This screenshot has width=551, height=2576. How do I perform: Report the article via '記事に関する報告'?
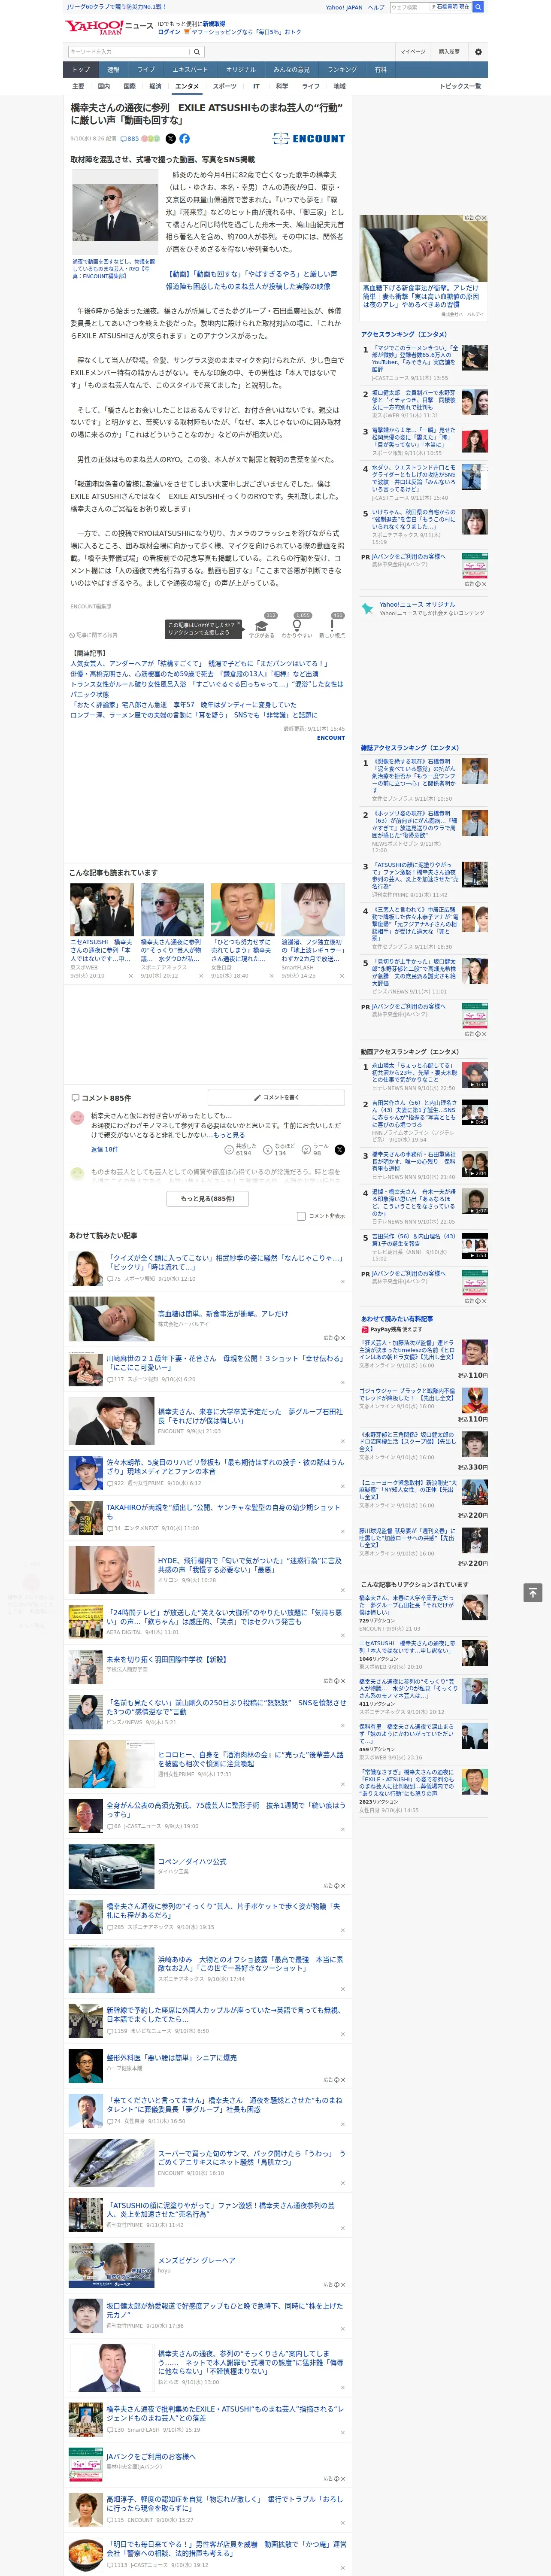[x=94, y=635]
